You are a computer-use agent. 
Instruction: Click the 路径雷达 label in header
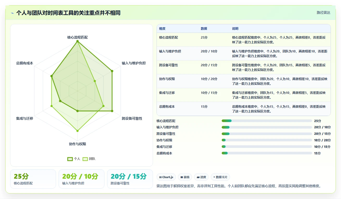click(324, 13)
